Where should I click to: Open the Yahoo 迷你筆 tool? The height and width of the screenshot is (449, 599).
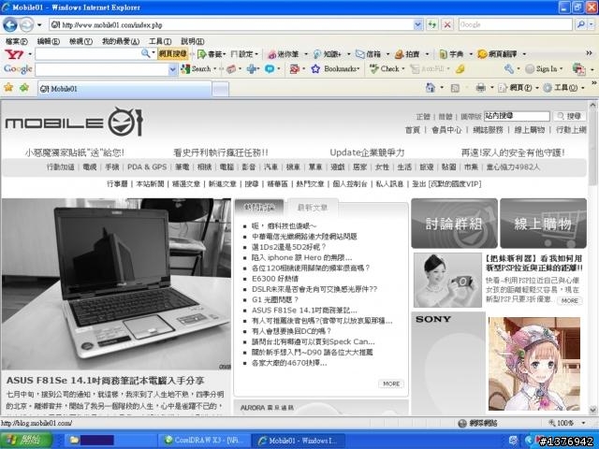tap(284, 54)
